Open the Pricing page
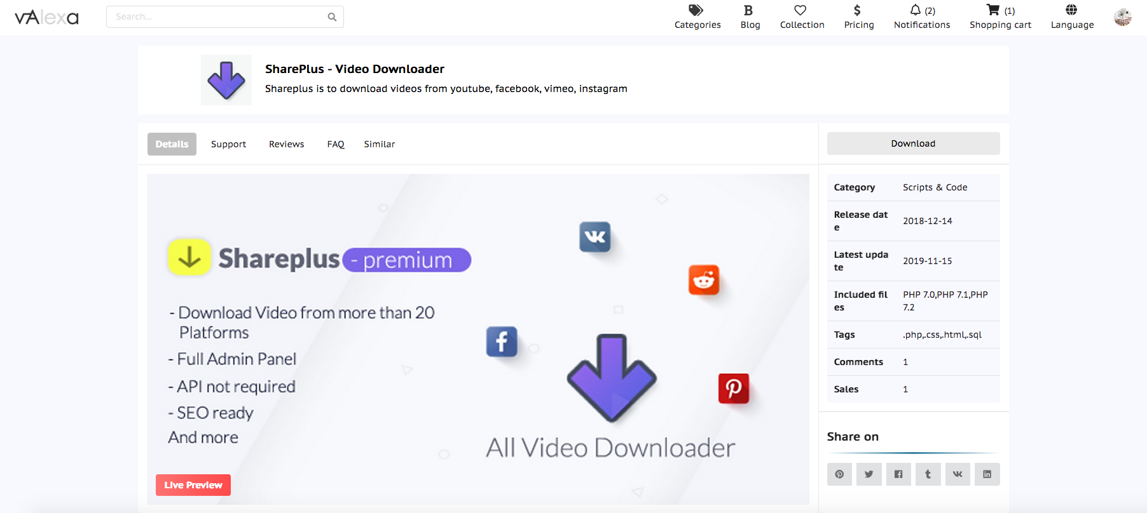This screenshot has height=513, width=1147. click(859, 17)
